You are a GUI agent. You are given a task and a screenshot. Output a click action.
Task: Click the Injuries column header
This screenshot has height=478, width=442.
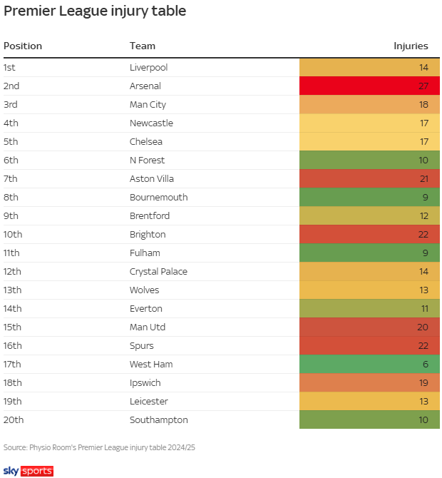[x=411, y=46]
